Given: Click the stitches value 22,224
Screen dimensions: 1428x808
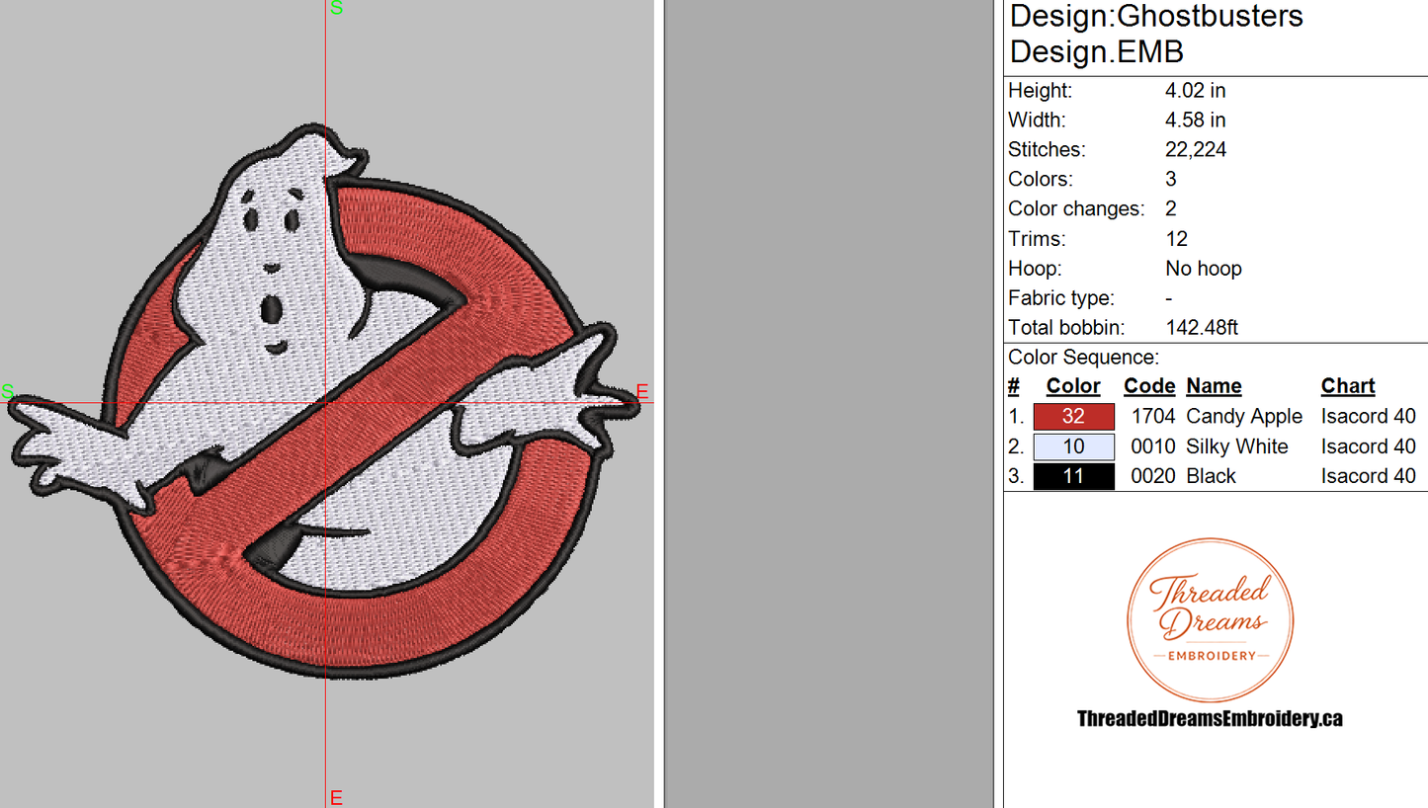Looking at the screenshot, I should (1196, 149).
